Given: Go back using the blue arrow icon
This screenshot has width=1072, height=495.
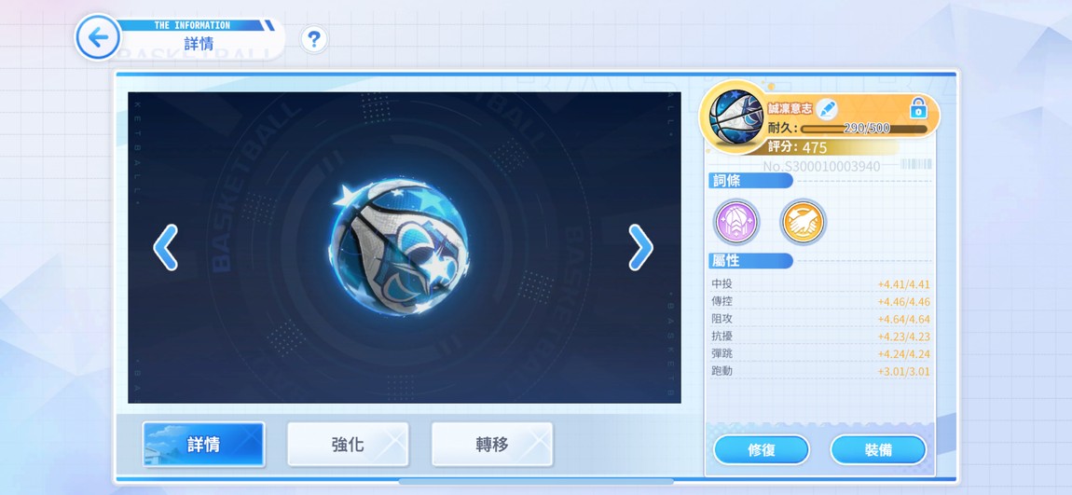Looking at the screenshot, I should (x=98, y=37).
